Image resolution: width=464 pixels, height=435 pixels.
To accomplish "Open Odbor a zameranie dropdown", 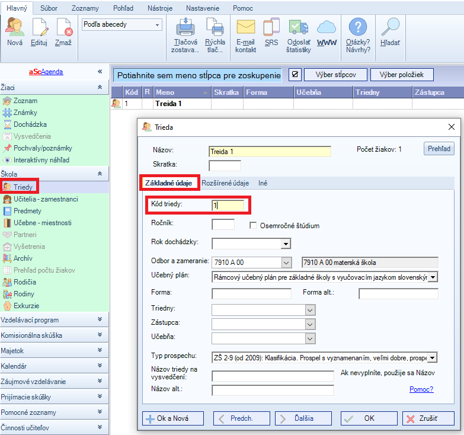I will tap(286, 263).
